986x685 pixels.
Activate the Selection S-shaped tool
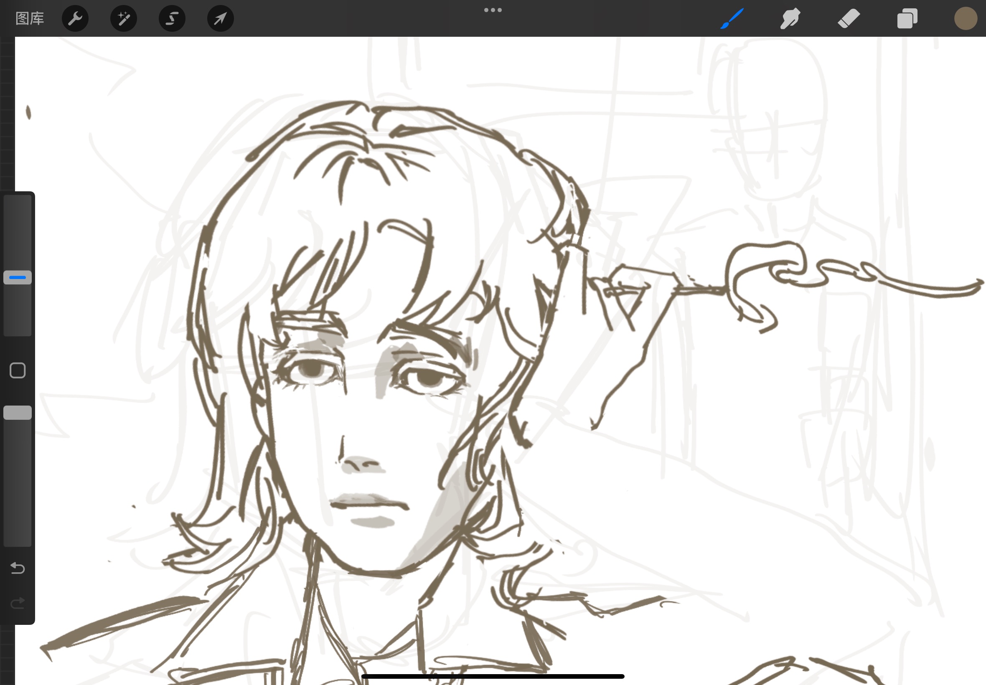[172, 18]
